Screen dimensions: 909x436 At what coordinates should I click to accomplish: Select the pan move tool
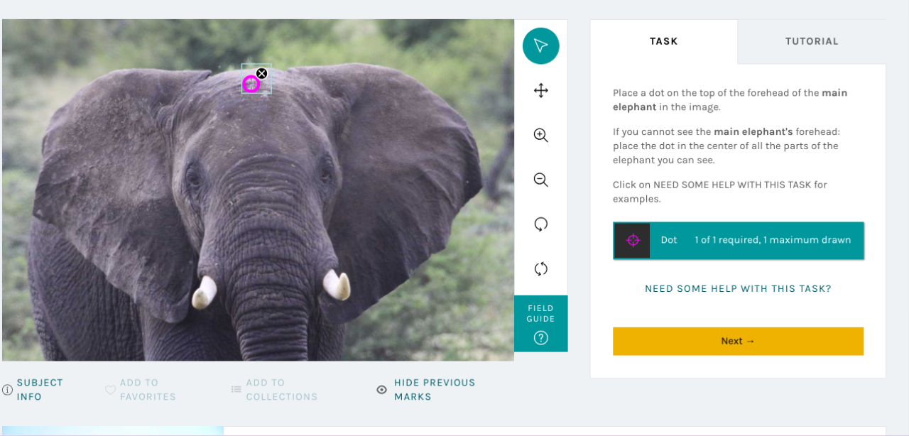540,91
